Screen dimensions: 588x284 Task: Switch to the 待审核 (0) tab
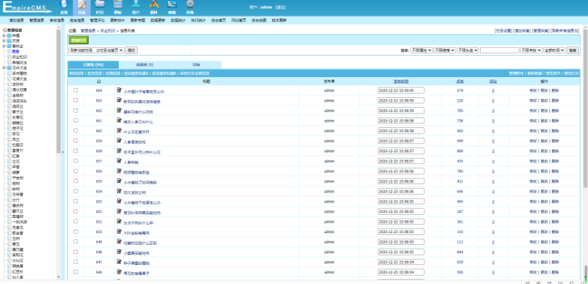(x=144, y=65)
